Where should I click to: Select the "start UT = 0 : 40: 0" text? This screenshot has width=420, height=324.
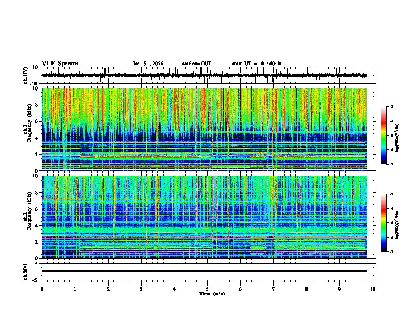(256, 64)
